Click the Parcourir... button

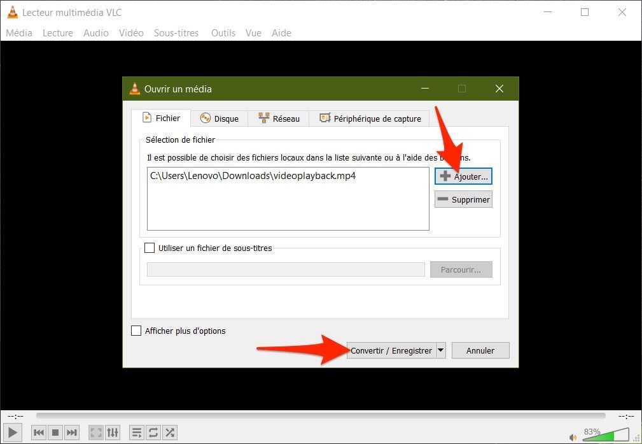[x=461, y=269]
